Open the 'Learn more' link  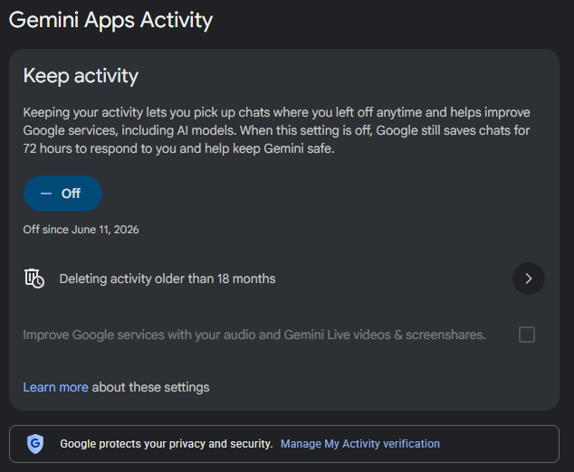(55, 387)
